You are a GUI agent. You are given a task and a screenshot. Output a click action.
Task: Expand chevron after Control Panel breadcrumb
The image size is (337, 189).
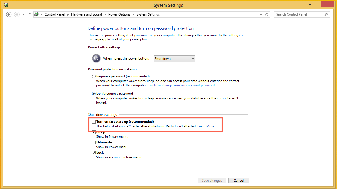point(68,14)
